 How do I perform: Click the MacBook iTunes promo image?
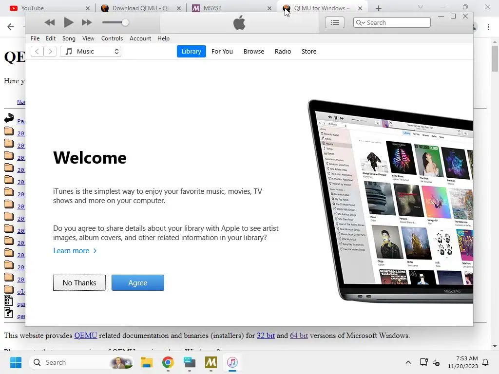point(390,202)
